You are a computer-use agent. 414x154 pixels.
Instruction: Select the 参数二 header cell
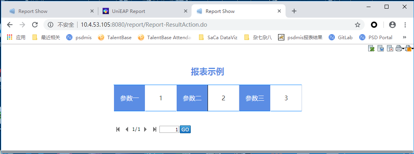pyautogui.click(x=192, y=98)
